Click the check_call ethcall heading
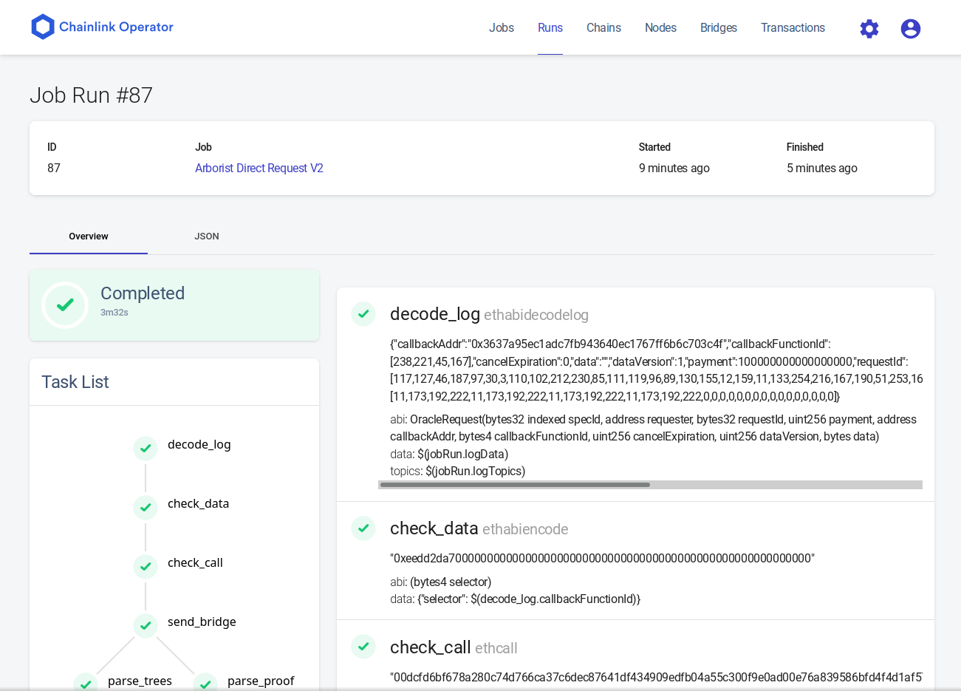Viewport: 961px width, 691px height. pyautogui.click(x=454, y=647)
